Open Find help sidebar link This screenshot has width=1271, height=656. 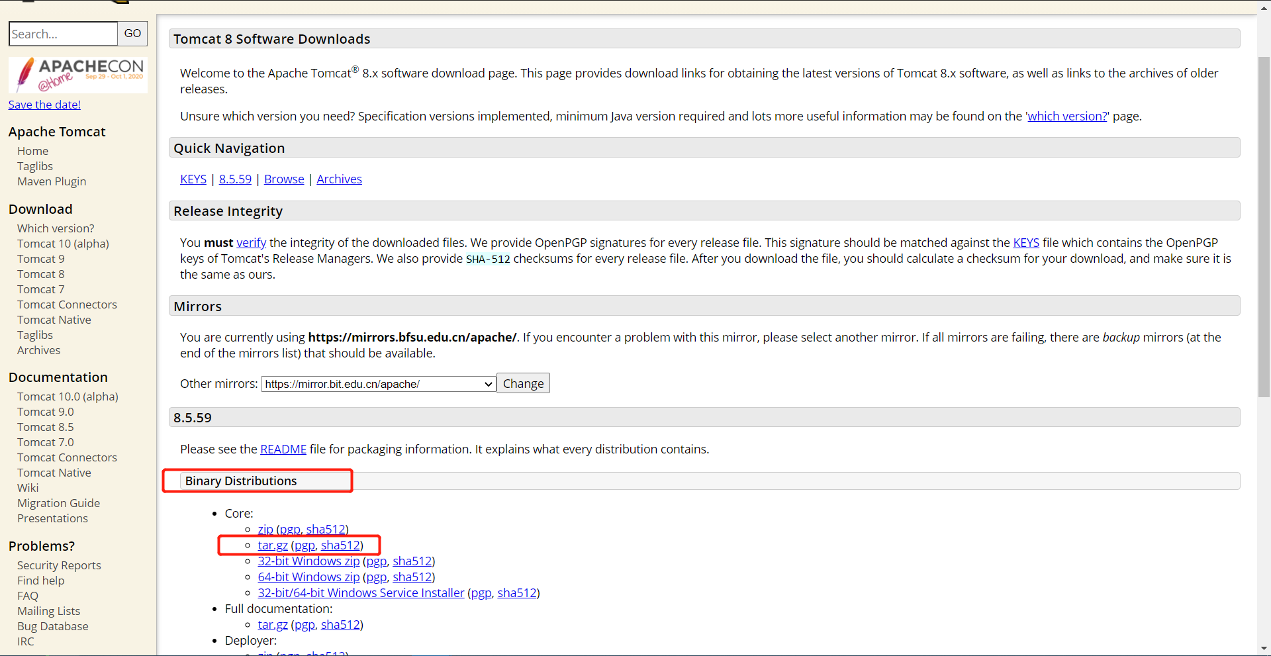41,581
